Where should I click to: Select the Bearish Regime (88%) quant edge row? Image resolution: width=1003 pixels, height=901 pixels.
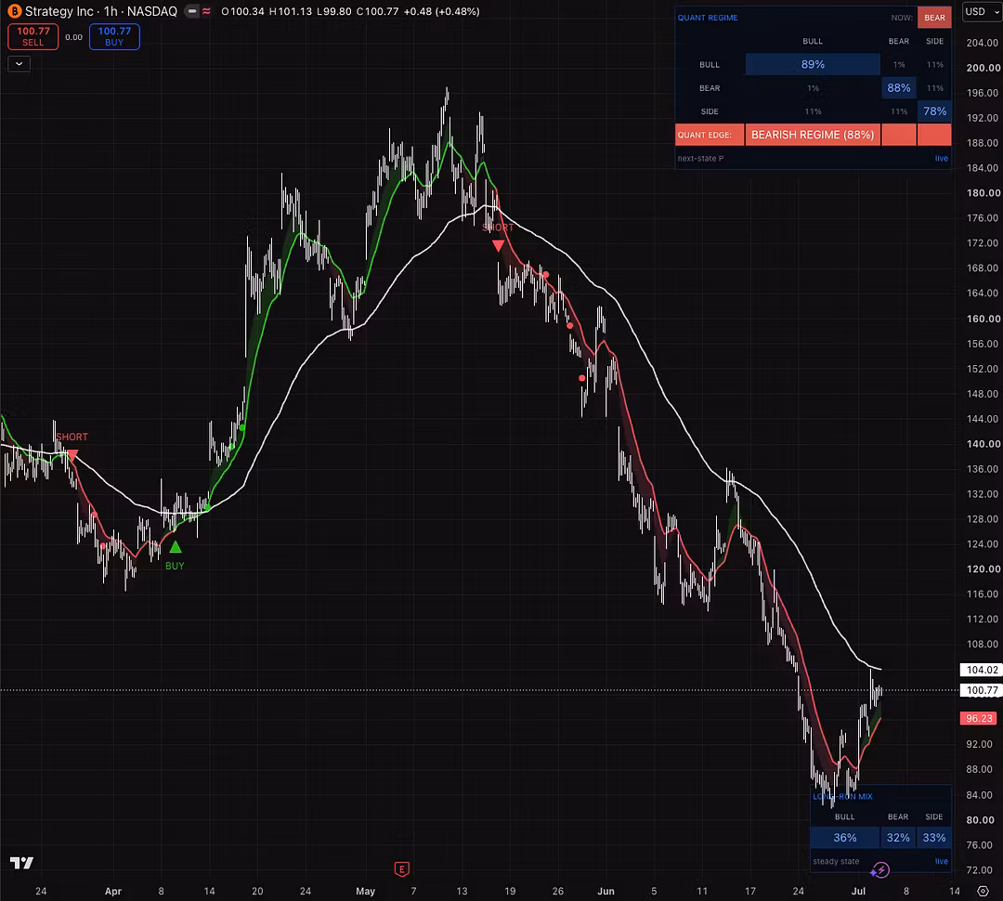[813, 135]
